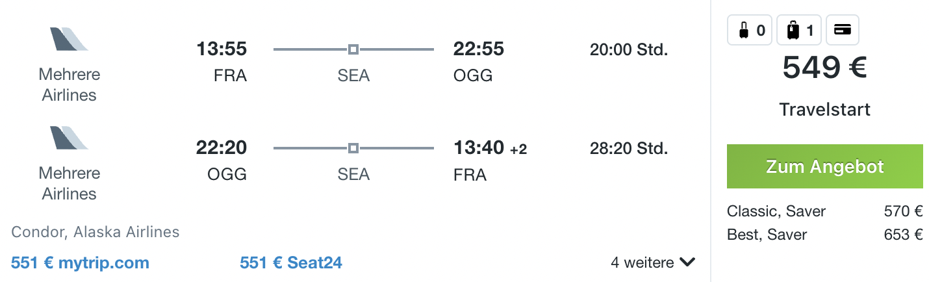Click the 28:20 Std. return duration
The image size is (929, 282).
coord(628,148)
